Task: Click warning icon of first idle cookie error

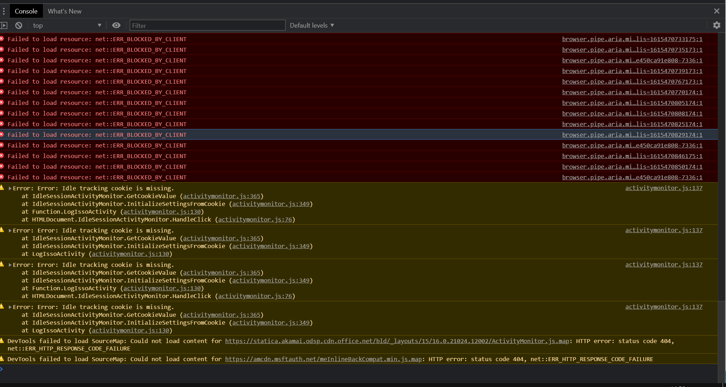Action: 2,188
